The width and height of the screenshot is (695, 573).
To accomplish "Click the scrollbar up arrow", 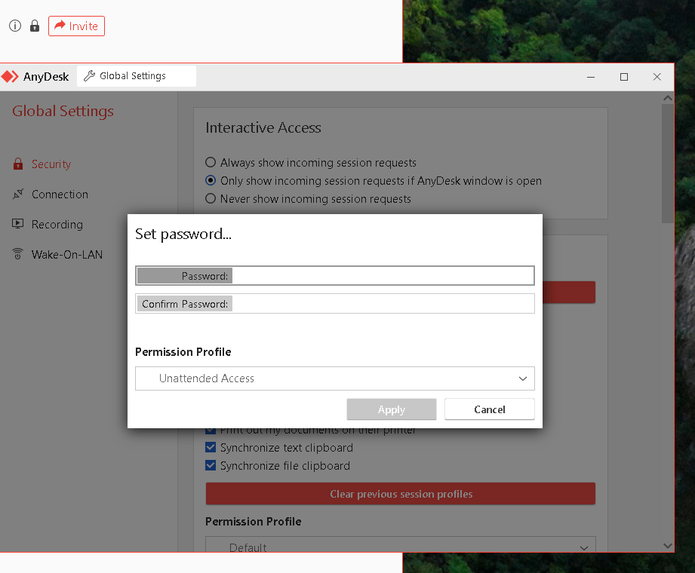I will [668, 98].
